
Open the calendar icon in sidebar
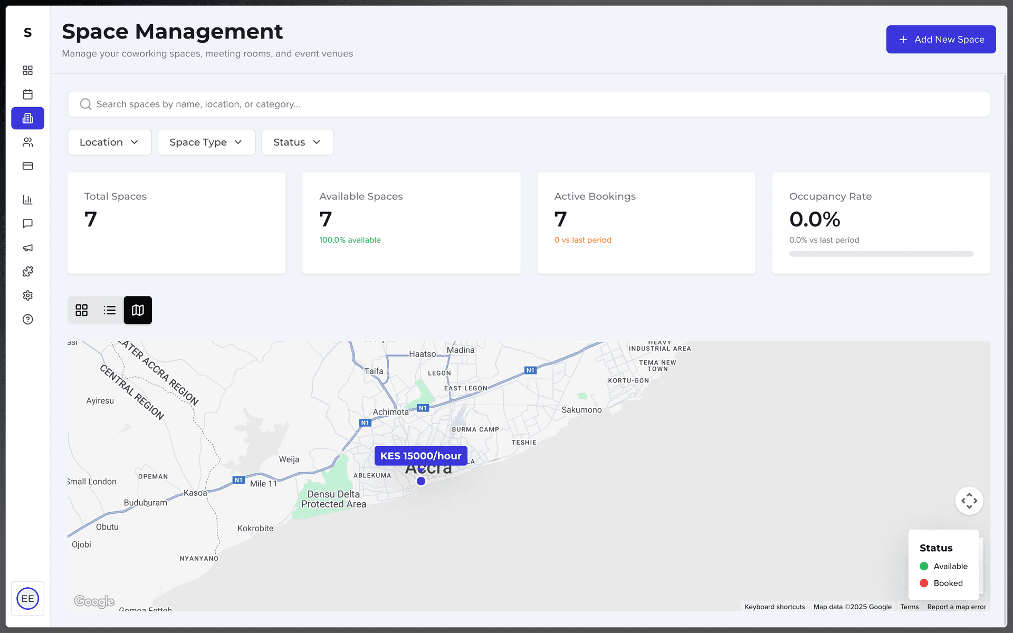point(27,94)
